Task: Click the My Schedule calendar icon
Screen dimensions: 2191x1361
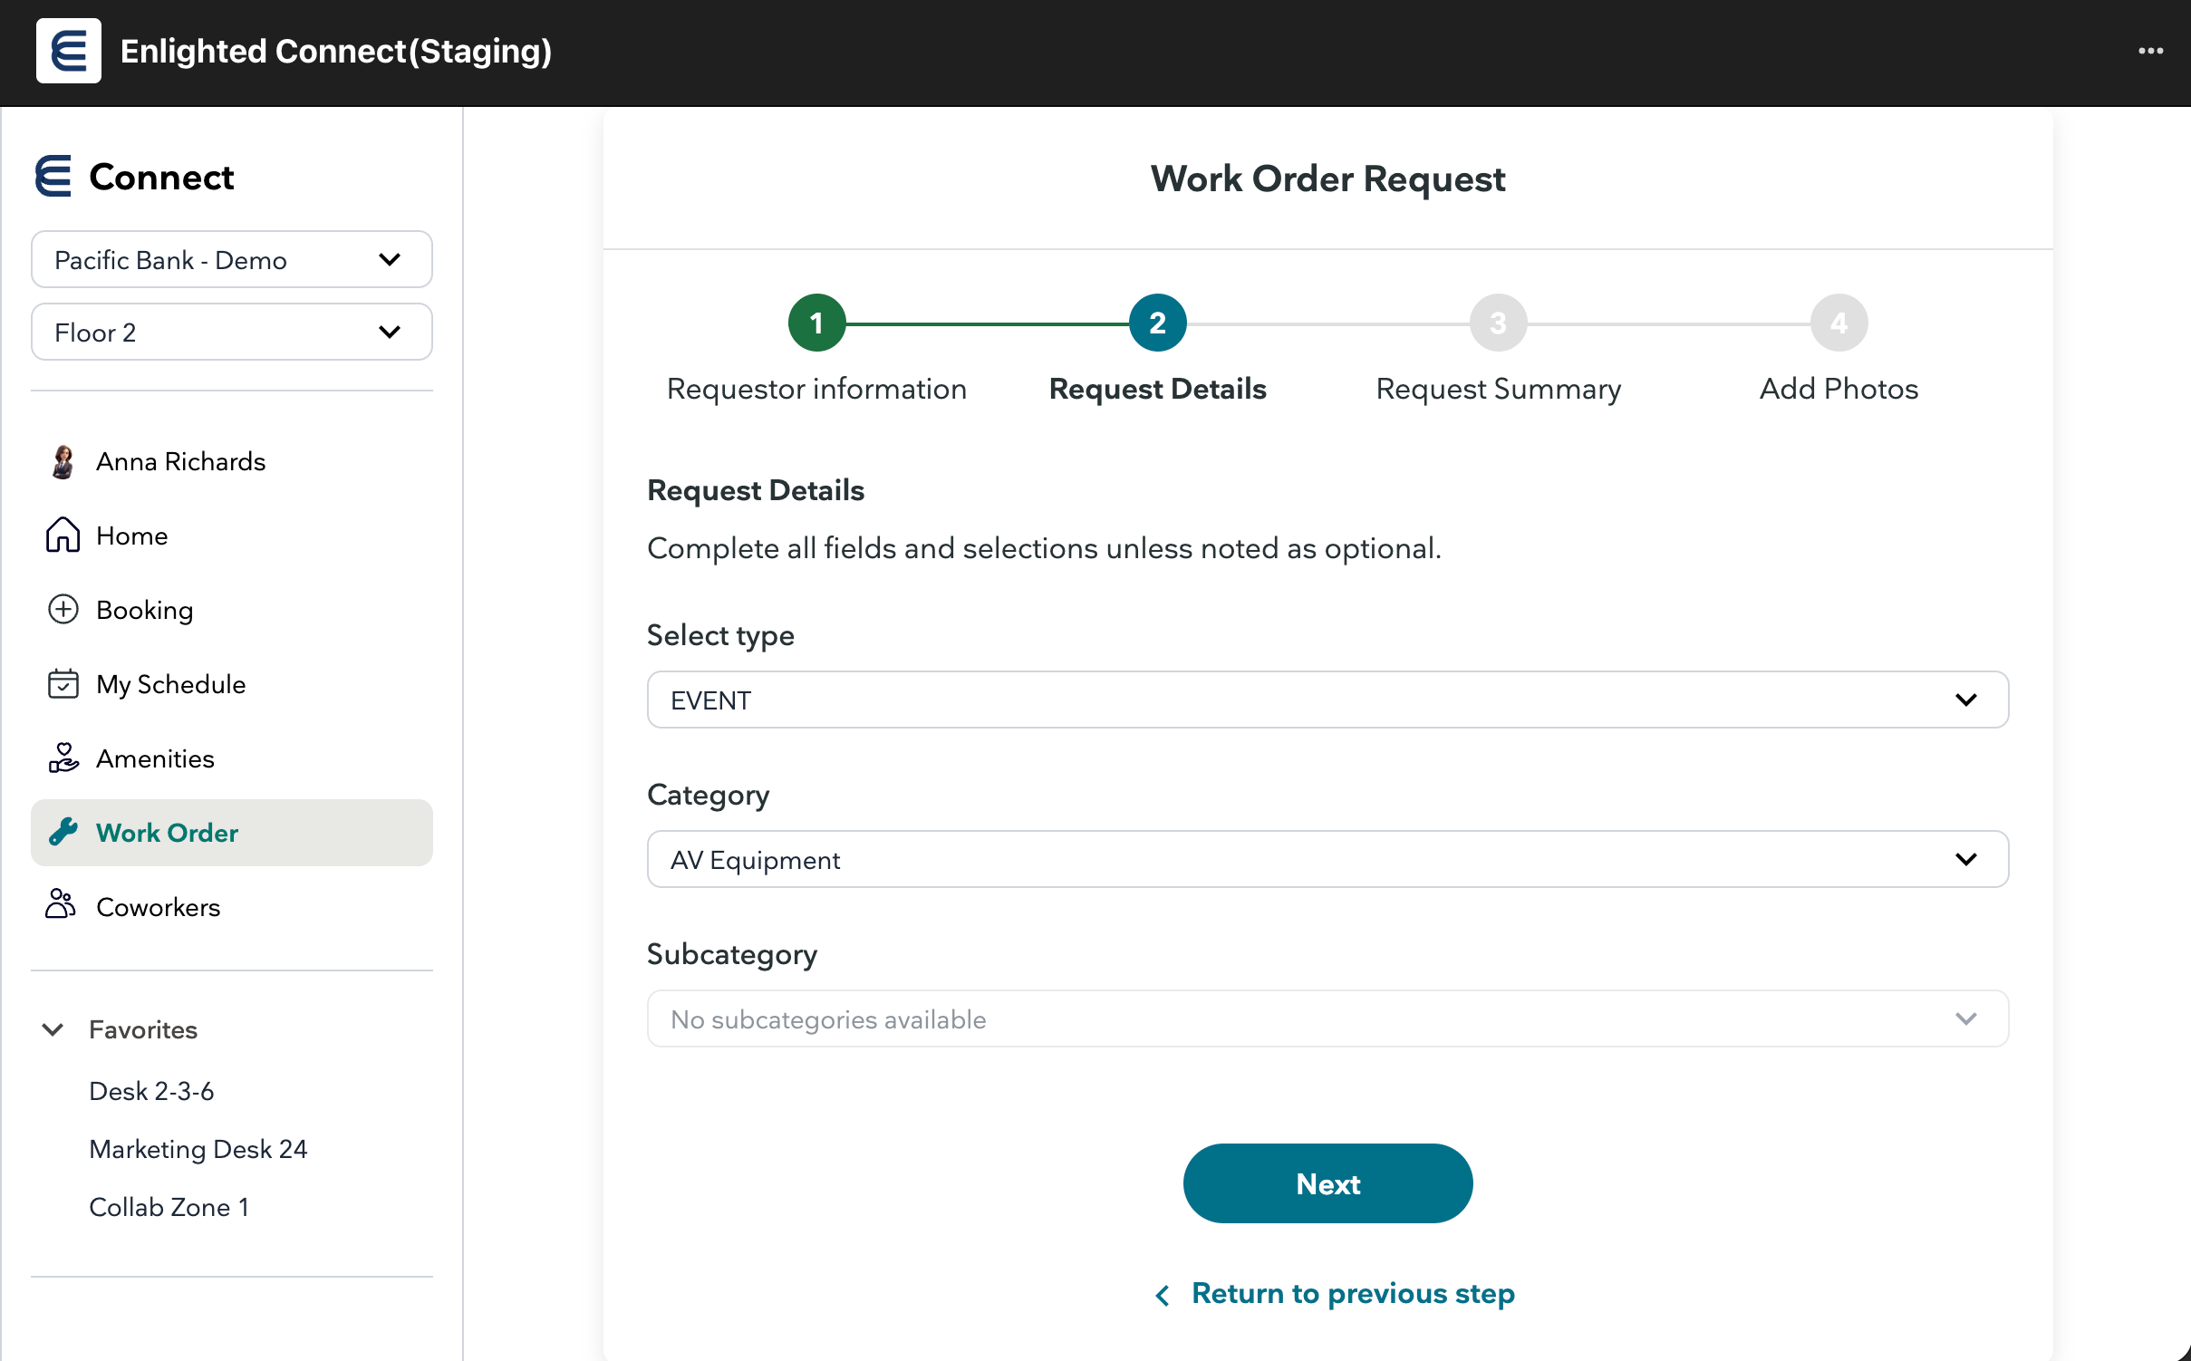Action: (x=63, y=683)
